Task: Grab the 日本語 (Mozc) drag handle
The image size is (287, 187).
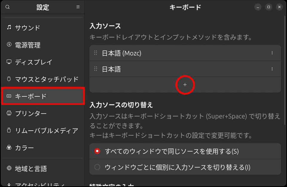Action: [96, 52]
